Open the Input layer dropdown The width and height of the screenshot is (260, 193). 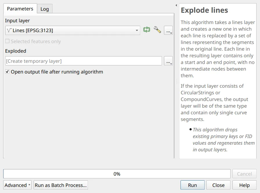coord(73,30)
